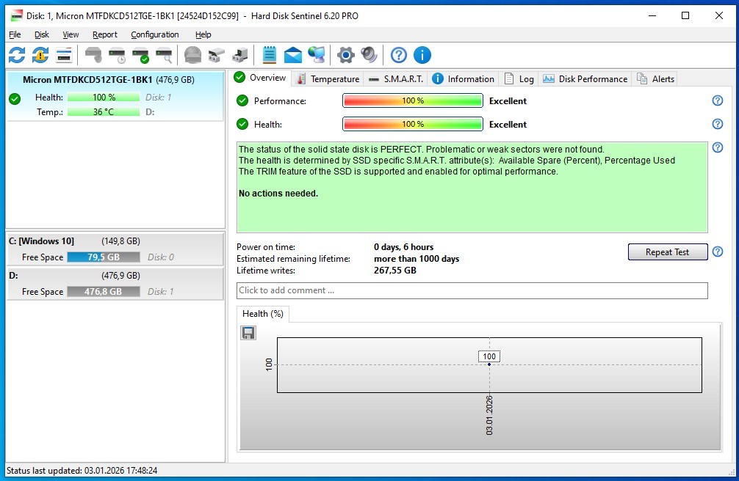Select the Health (%) graph tab

tap(263, 314)
